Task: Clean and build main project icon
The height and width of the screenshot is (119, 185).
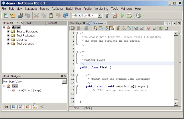Action: coord(115,16)
